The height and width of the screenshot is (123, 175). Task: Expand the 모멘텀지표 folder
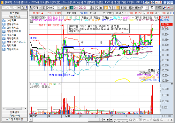[x=11, y=28]
